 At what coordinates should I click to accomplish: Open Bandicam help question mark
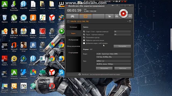click(x=117, y=6)
